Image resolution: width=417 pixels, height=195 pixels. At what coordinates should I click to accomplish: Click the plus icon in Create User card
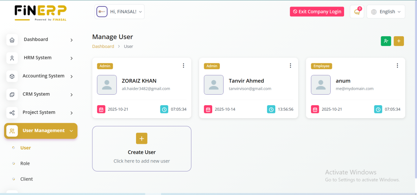pos(142,139)
